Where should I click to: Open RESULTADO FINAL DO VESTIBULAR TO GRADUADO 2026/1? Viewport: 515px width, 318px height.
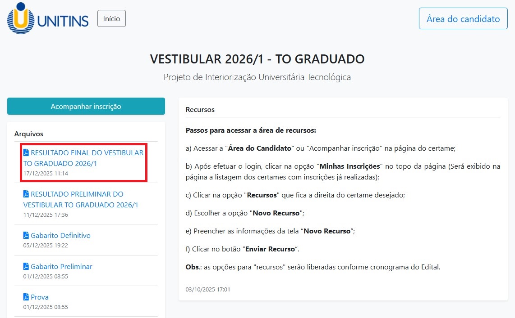(x=87, y=158)
